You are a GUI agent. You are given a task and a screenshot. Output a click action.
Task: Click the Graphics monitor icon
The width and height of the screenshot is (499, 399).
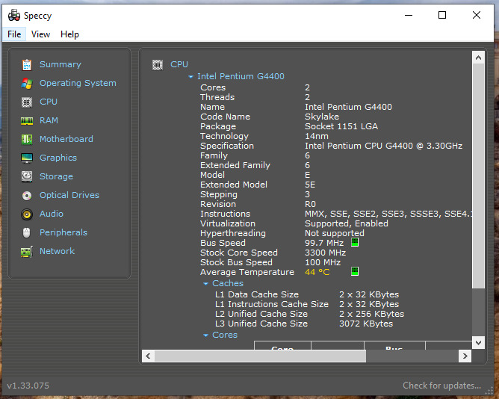point(27,158)
